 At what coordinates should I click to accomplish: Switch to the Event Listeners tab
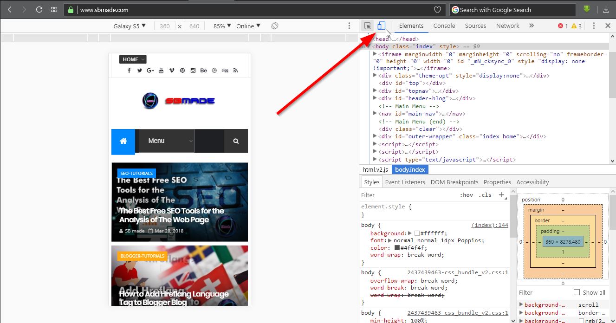point(405,182)
